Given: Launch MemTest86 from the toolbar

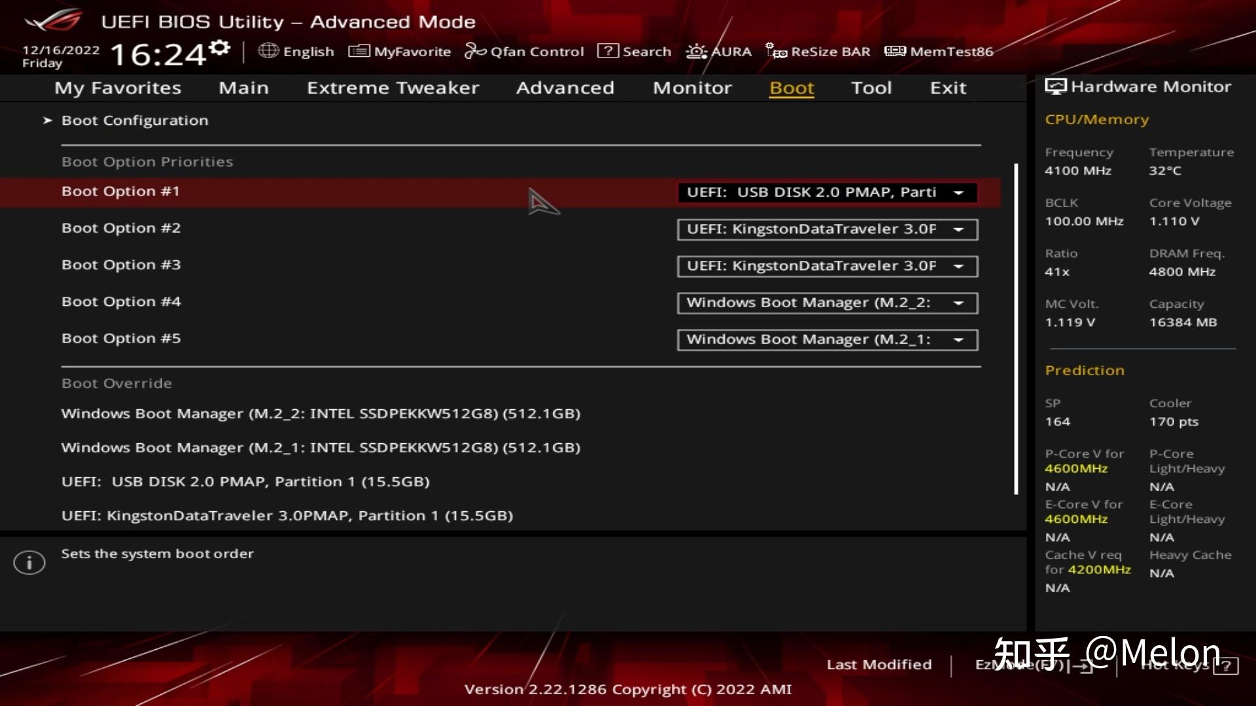Looking at the screenshot, I should point(951,52).
